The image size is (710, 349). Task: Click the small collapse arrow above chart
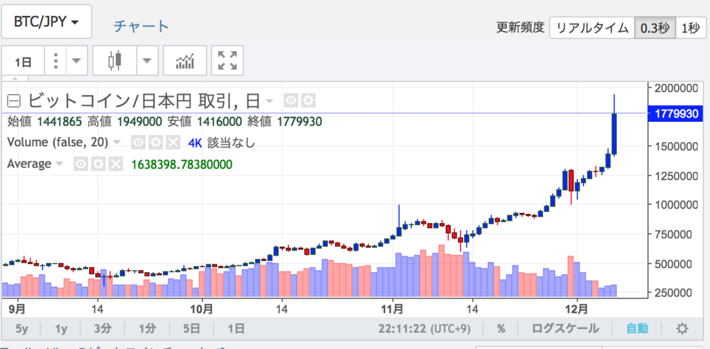tap(15, 79)
